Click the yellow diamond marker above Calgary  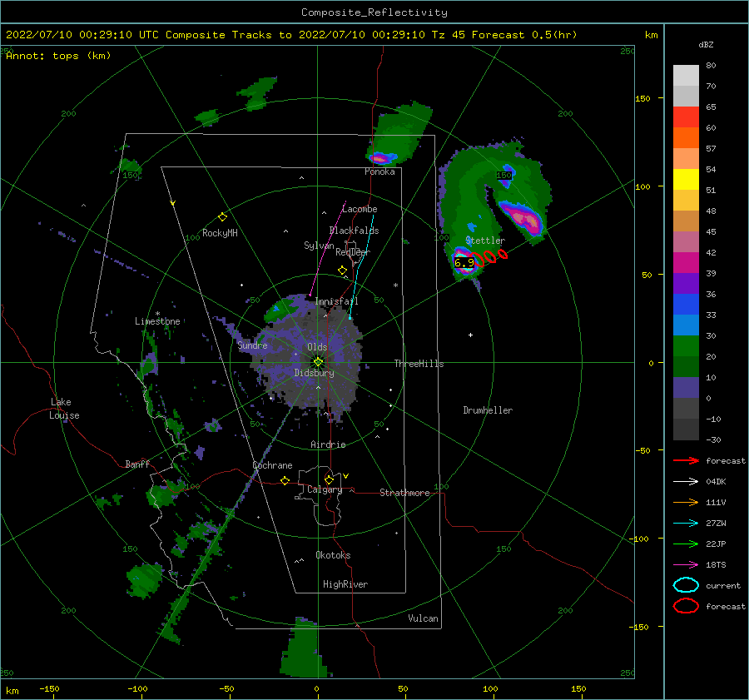pos(329,479)
